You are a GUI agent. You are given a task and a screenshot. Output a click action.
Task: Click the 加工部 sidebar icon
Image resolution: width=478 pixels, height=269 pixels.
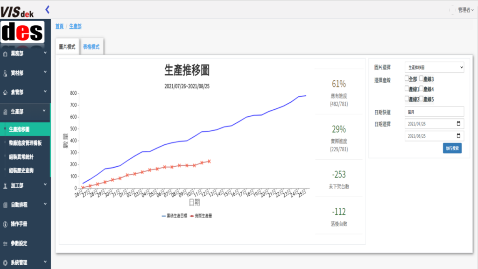point(5,186)
